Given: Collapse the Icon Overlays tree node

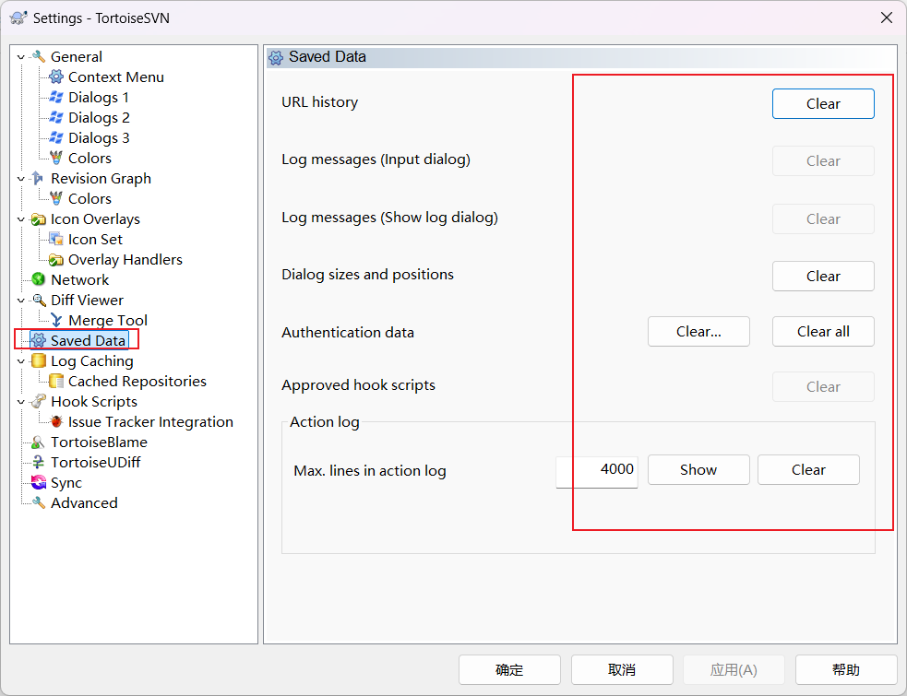Looking at the screenshot, I should [x=21, y=219].
